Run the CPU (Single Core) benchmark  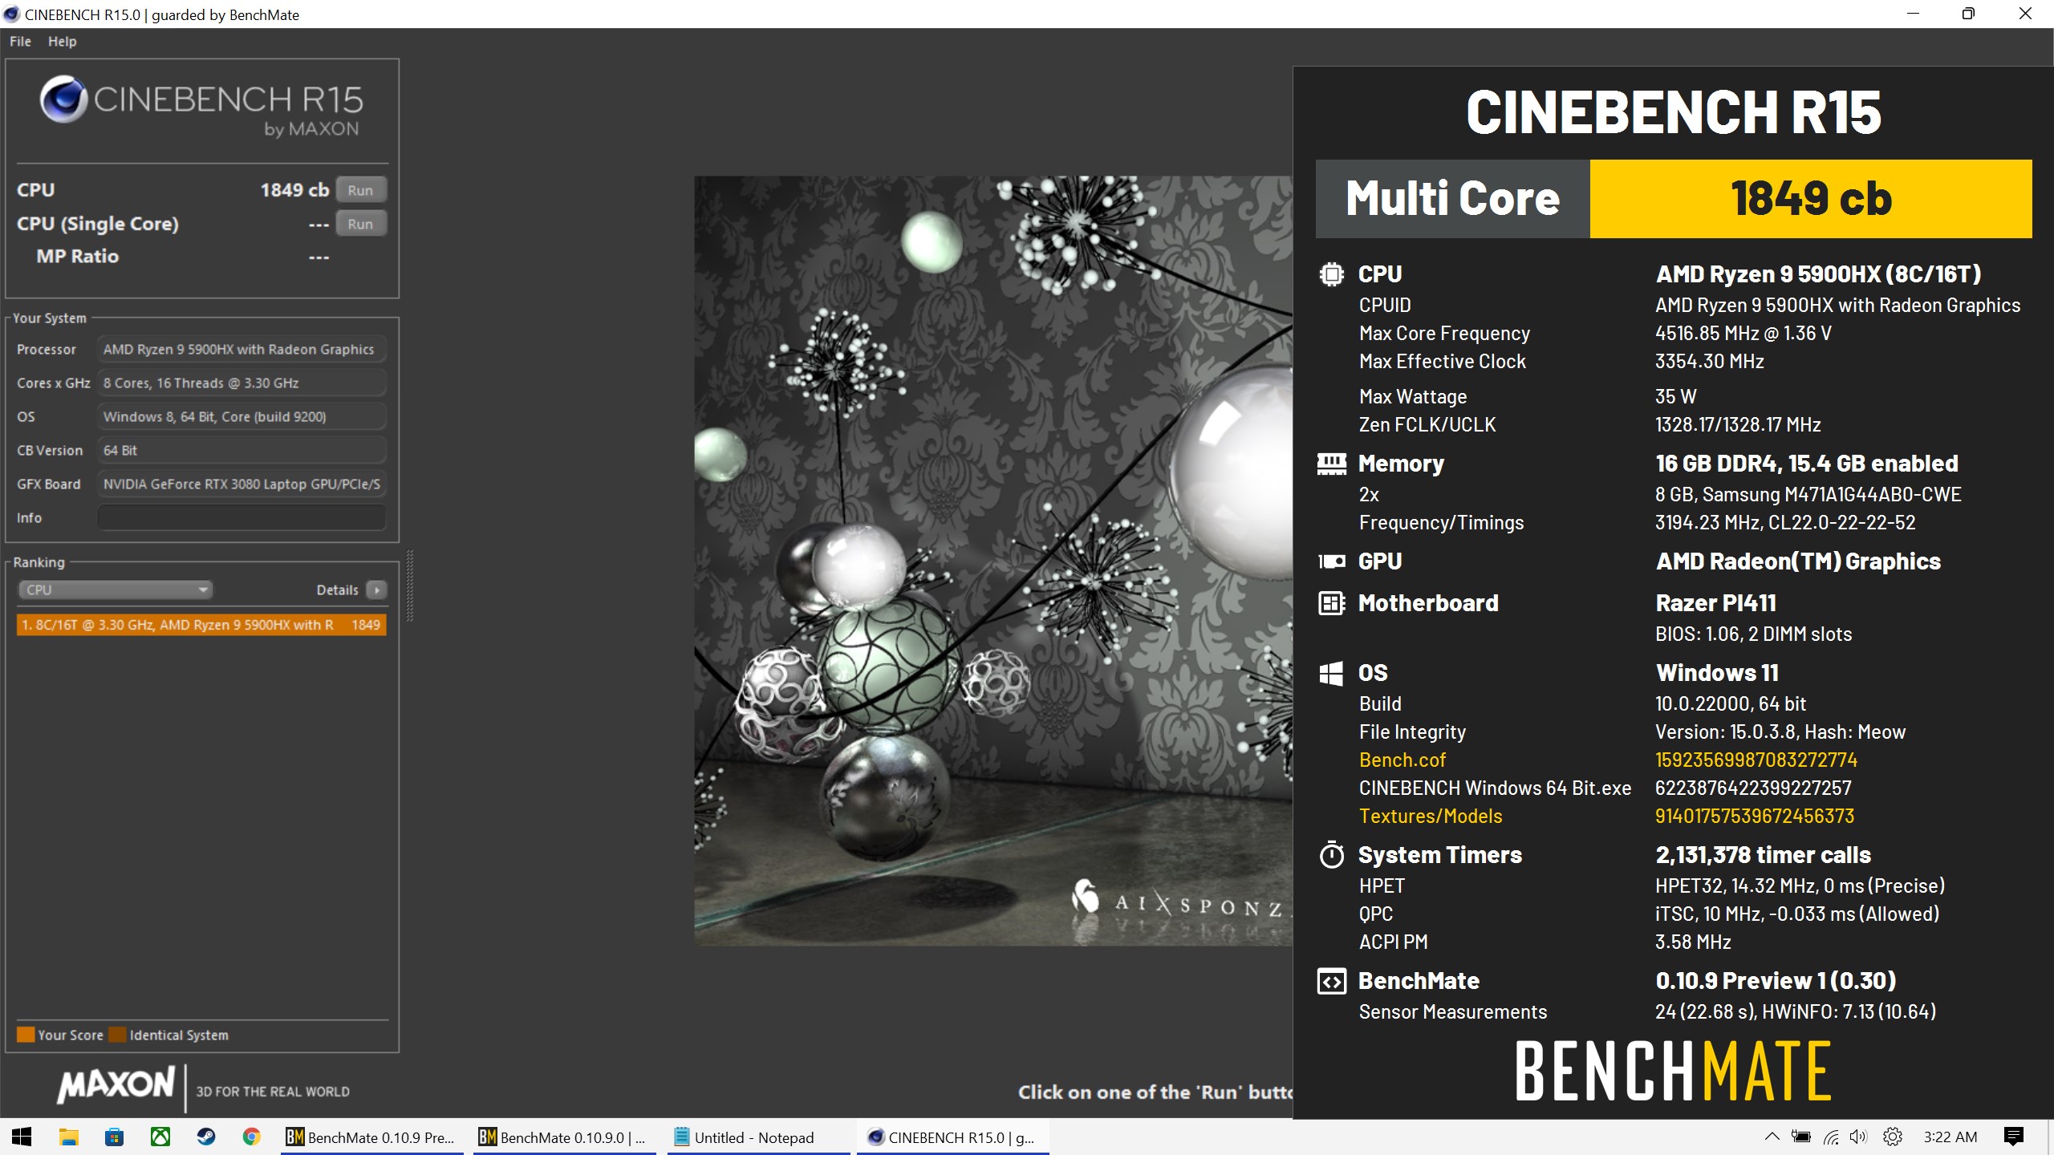360,224
